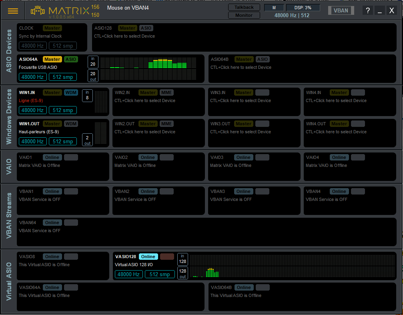The height and width of the screenshot is (315, 403).
Task: Click the Matrix logo with robot icon
Action: click(60, 12)
